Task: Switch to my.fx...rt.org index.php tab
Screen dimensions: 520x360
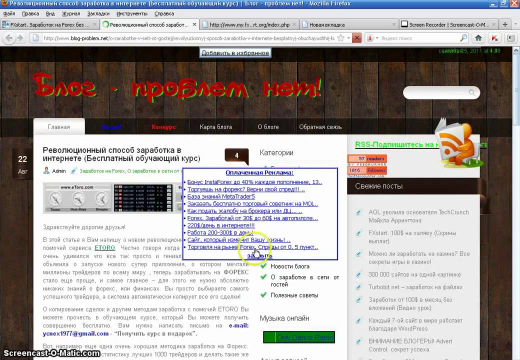Action: [x=249, y=24]
